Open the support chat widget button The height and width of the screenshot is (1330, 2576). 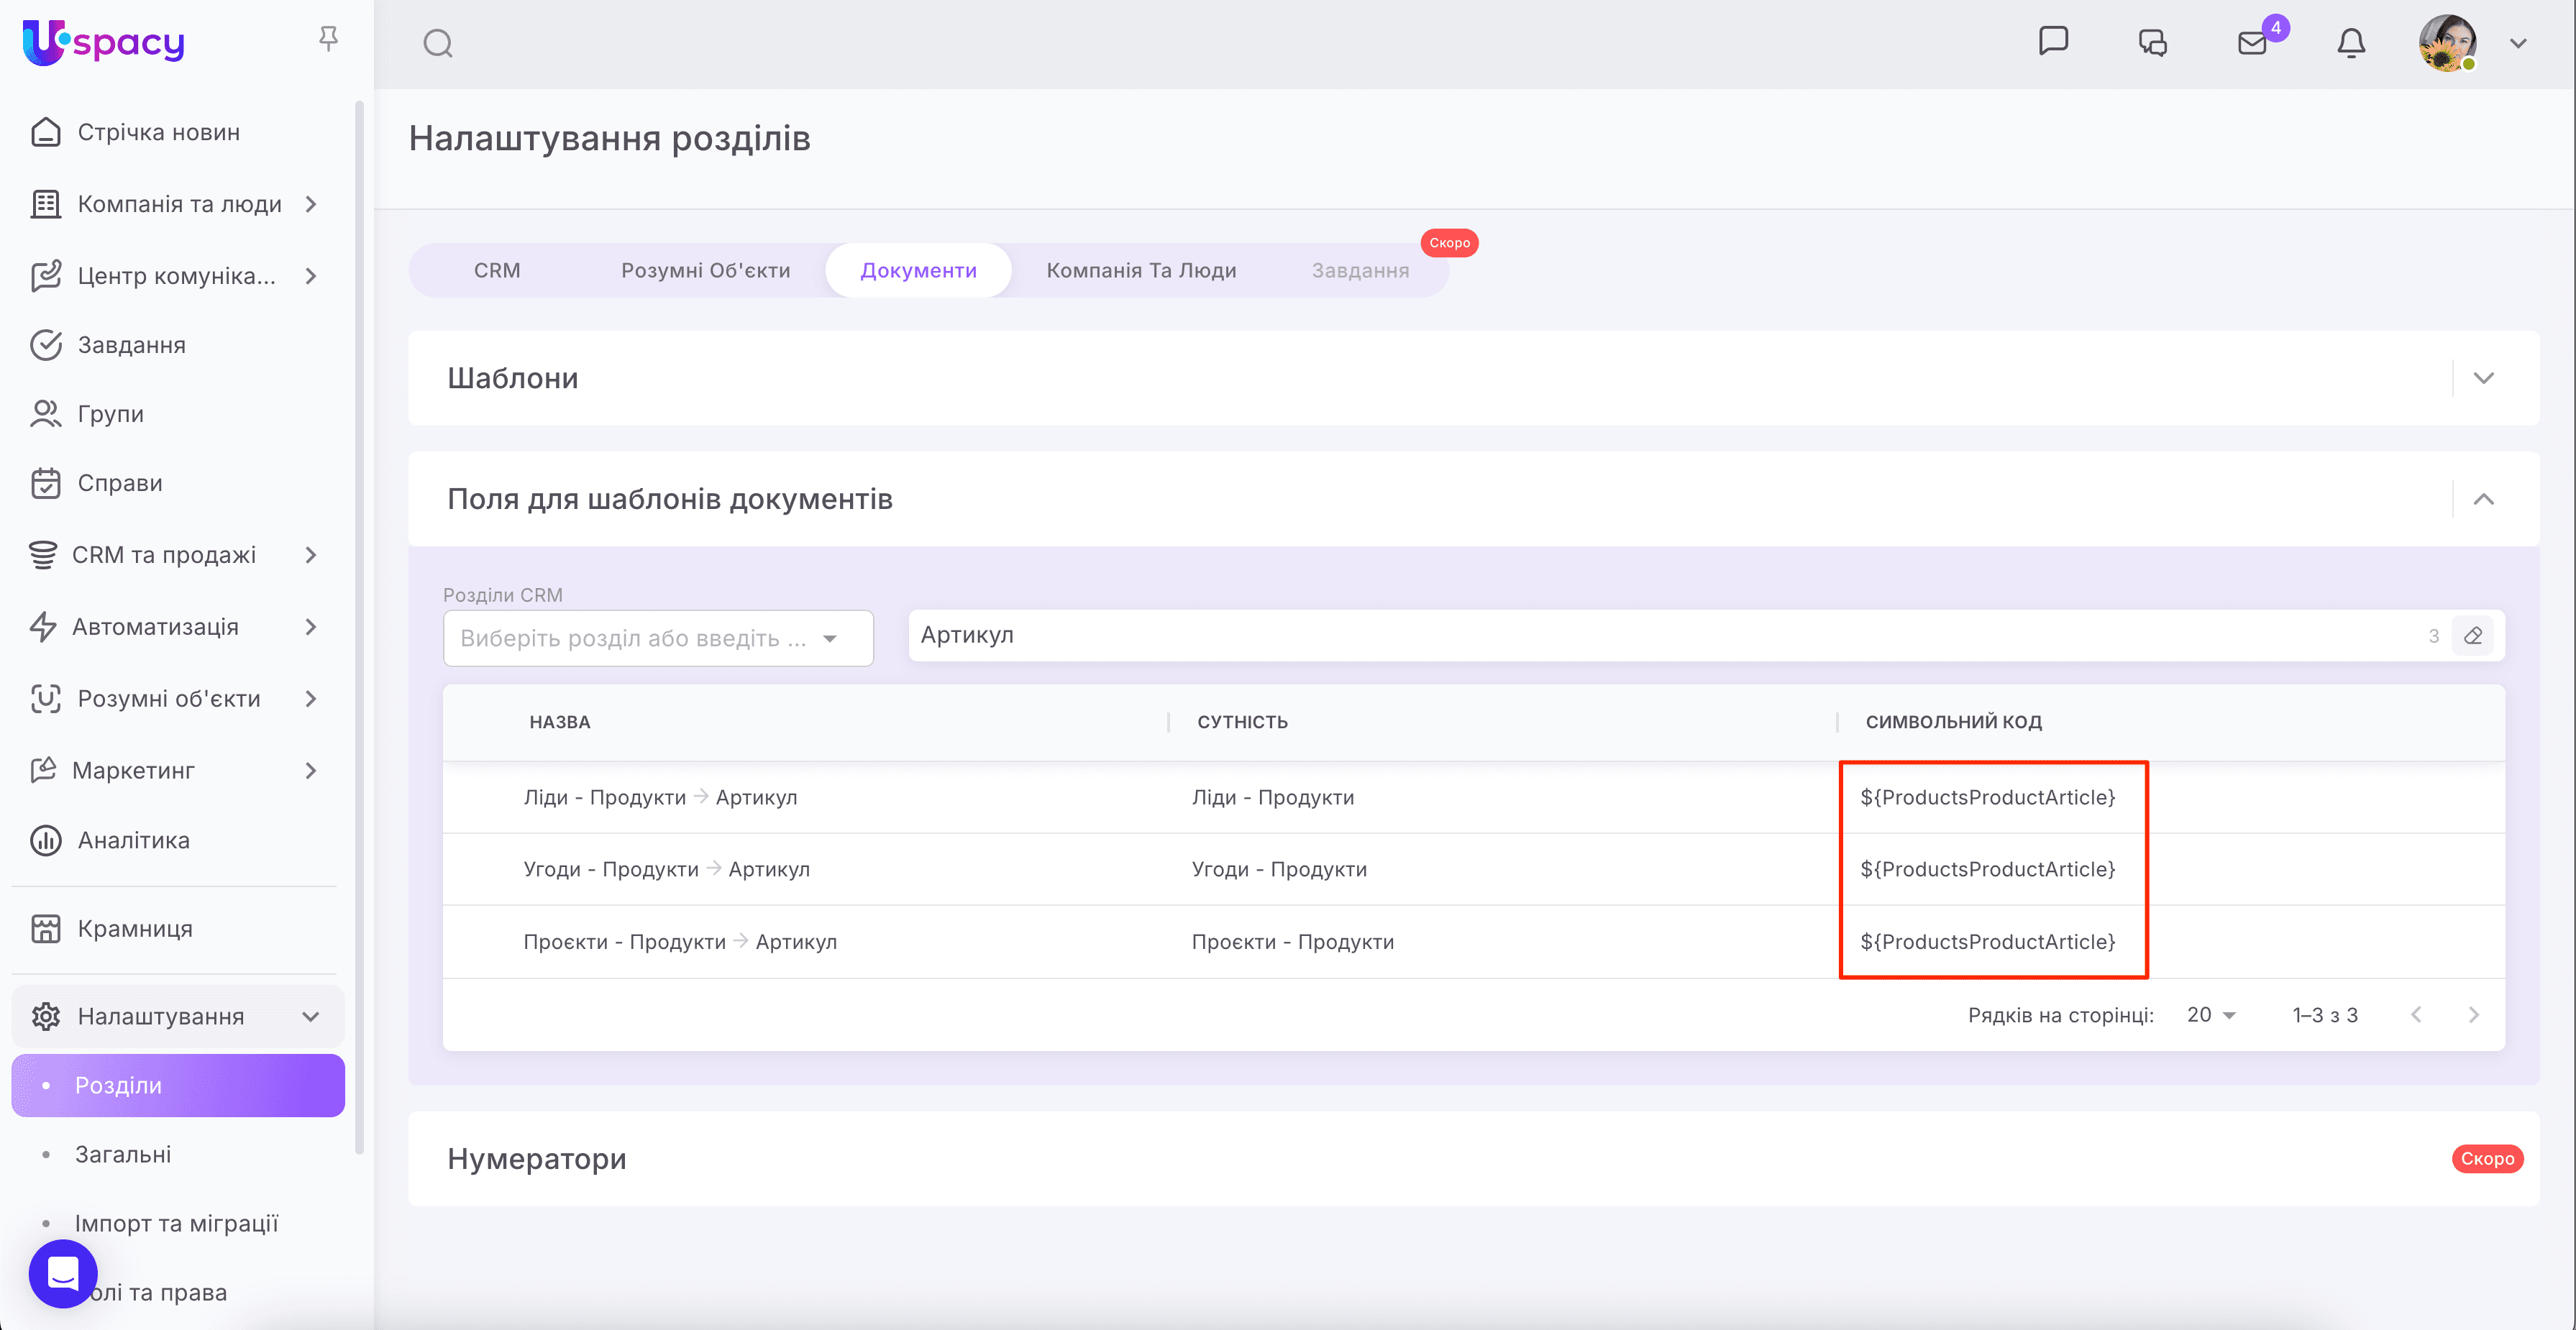[63, 1273]
